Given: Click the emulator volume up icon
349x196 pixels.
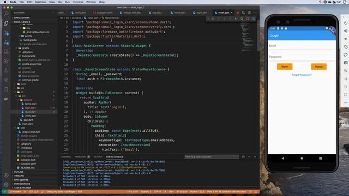Looking at the screenshot, I should pyautogui.click(x=345, y=31).
